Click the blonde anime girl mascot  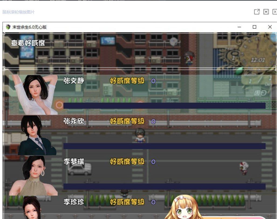[184, 207]
